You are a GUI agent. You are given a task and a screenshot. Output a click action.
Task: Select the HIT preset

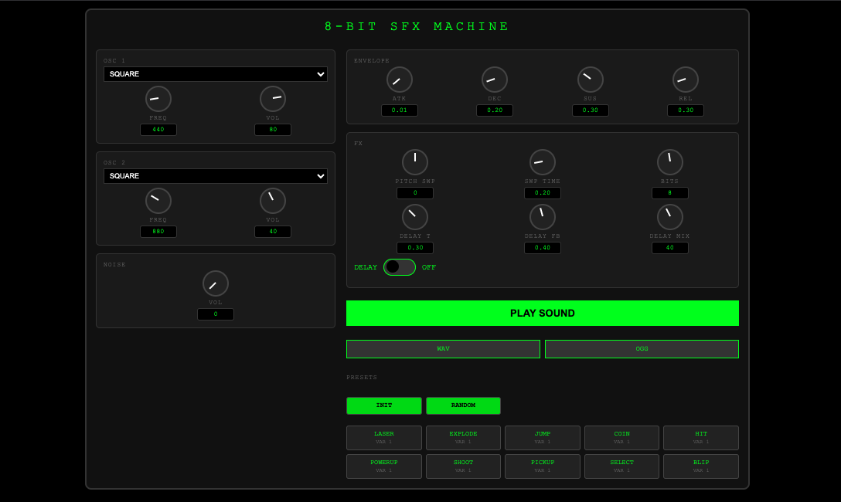coord(701,438)
